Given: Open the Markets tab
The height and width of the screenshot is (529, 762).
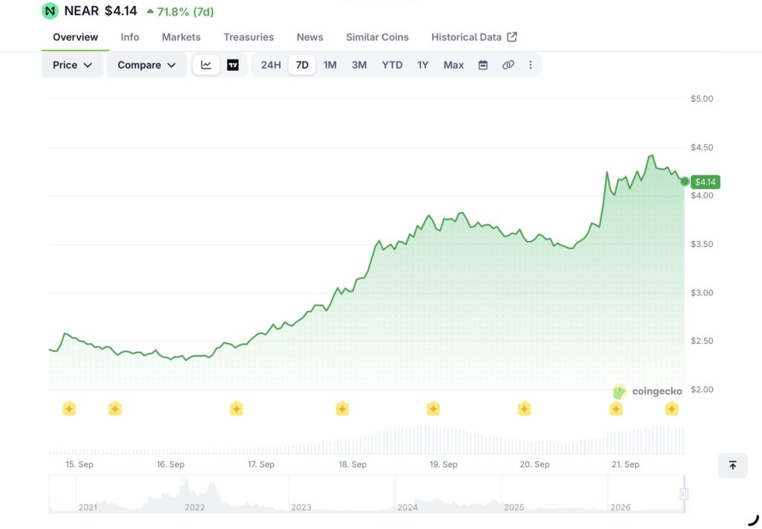Looking at the screenshot, I should (x=181, y=37).
